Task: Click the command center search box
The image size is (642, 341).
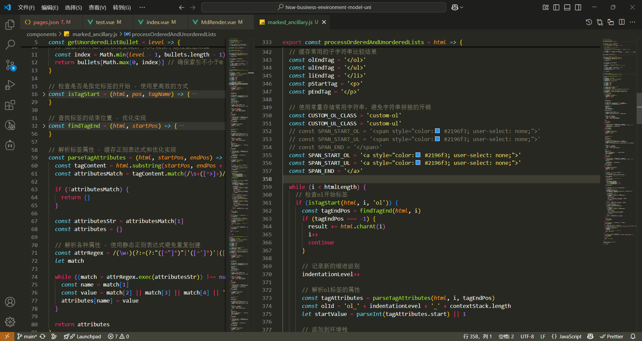Action: tap(324, 7)
